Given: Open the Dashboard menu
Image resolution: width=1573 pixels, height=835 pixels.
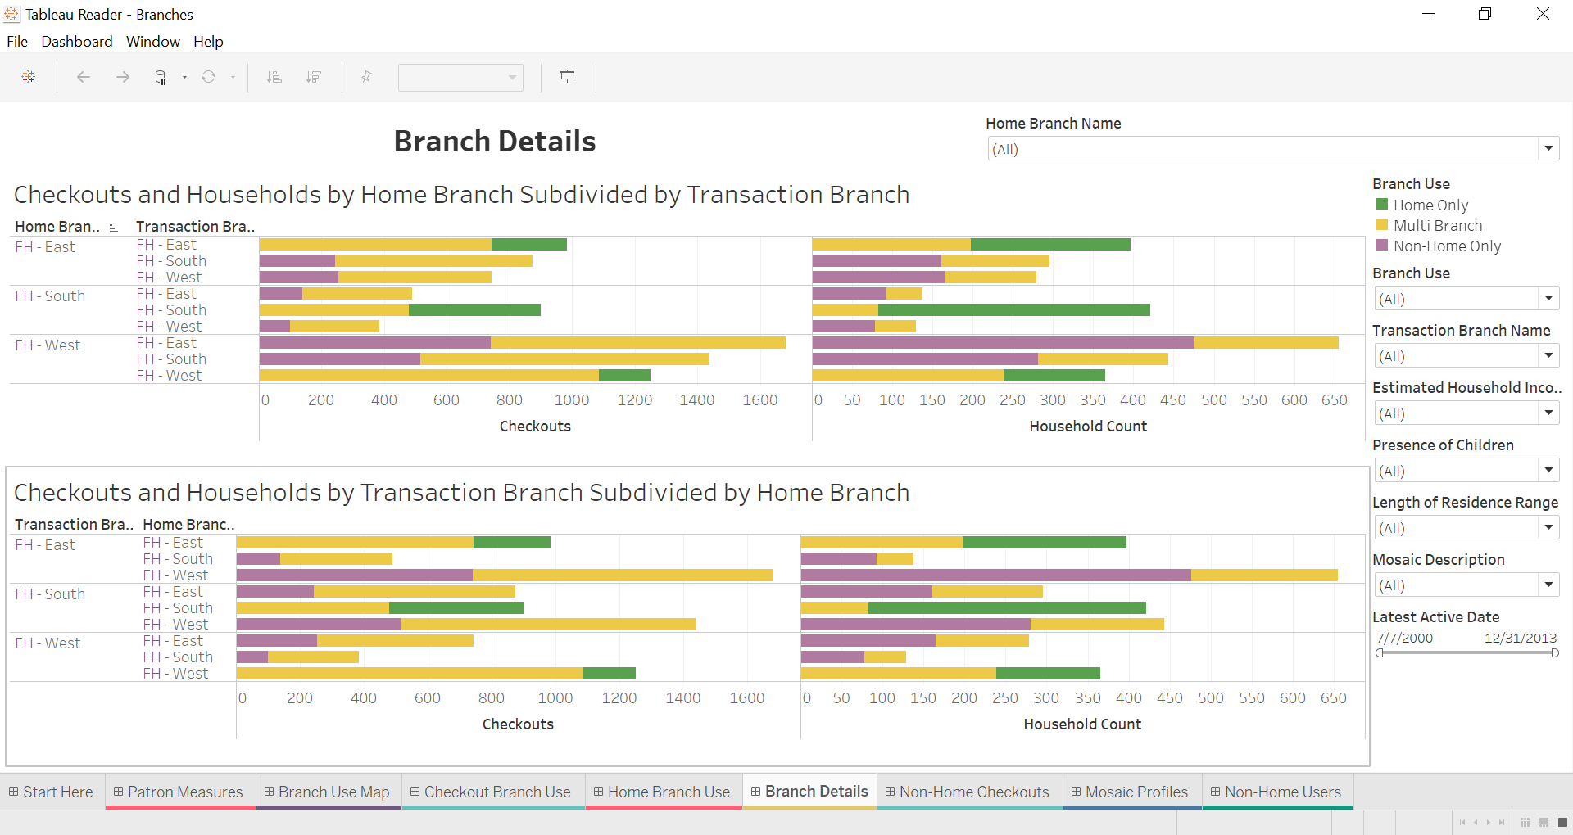Looking at the screenshot, I should pos(77,42).
